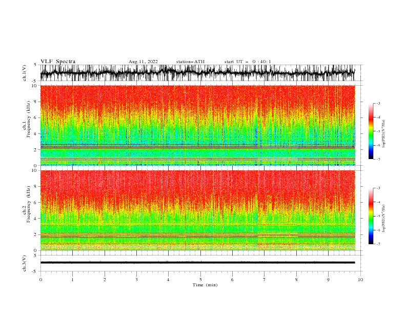
Task: Click the "6" kHz tick of ch.1 spectrogram
Action: (35, 117)
